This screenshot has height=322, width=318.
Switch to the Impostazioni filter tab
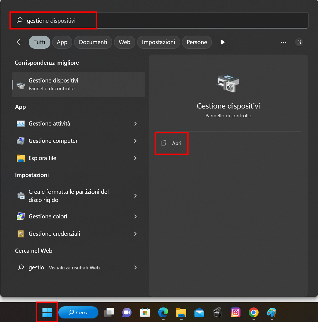click(158, 42)
